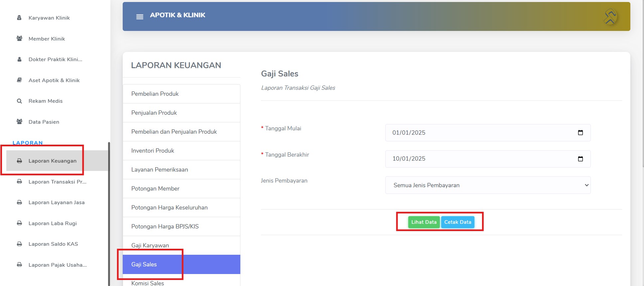644x286 pixels.
Task: Click the green Lihat Data button
Action: click(x=424, y=222)
